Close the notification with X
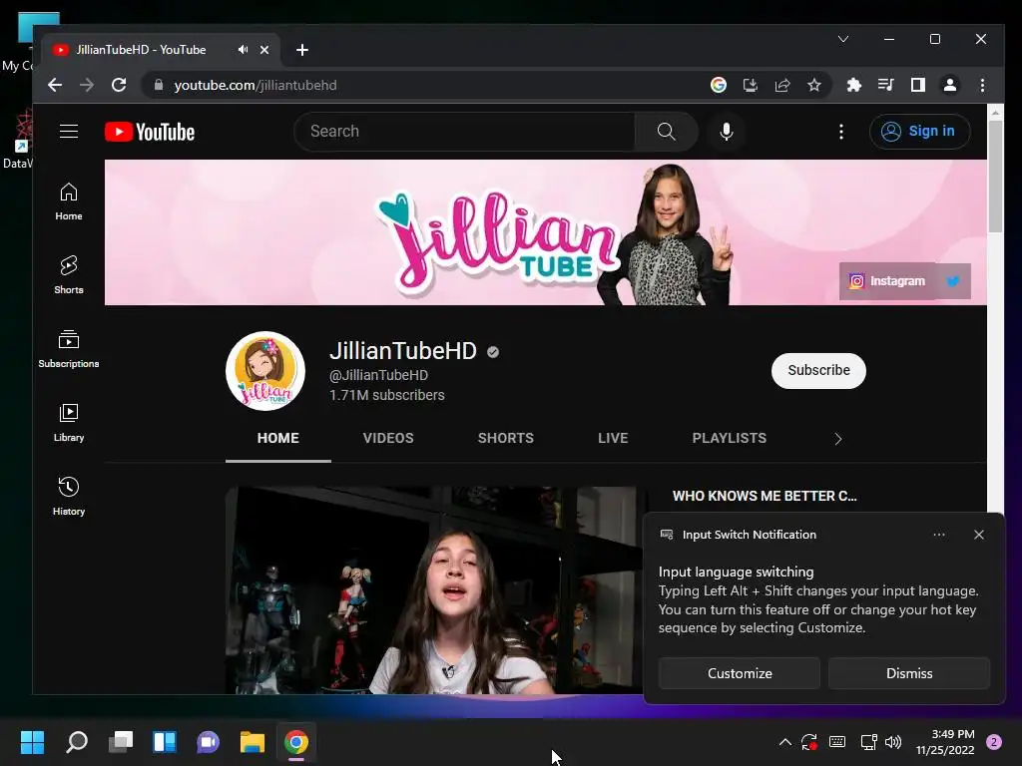This screenshot has width=1022, height=766. (x=979, y=535)
